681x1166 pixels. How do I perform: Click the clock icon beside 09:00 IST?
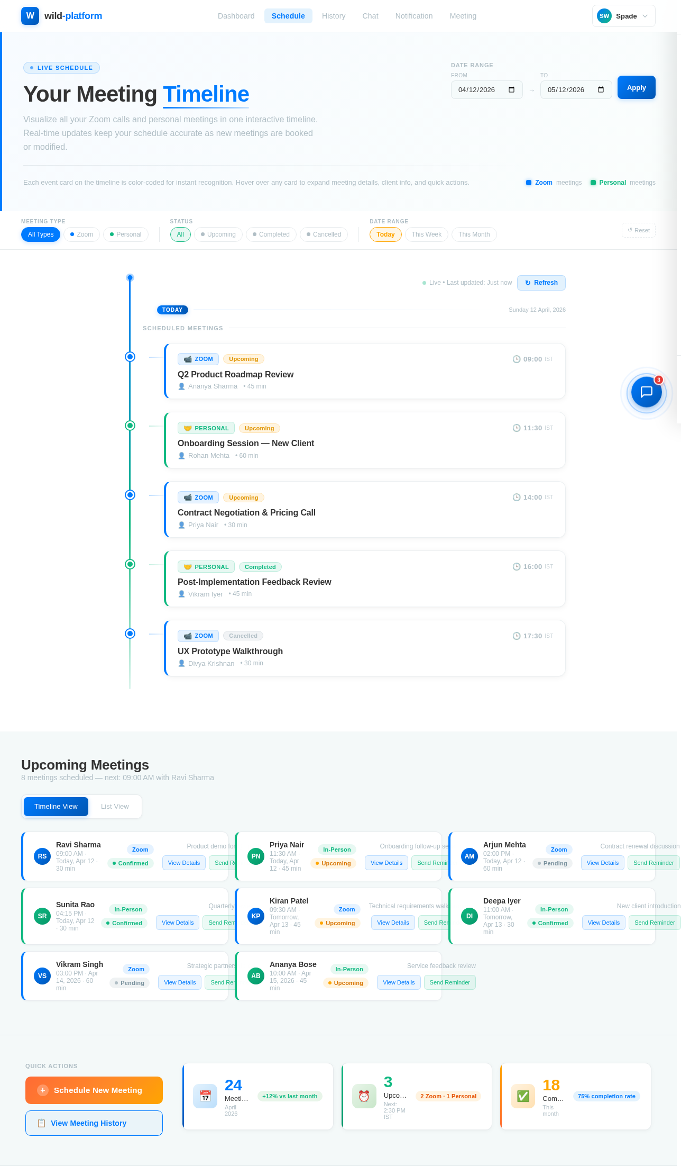click(517, 359)
